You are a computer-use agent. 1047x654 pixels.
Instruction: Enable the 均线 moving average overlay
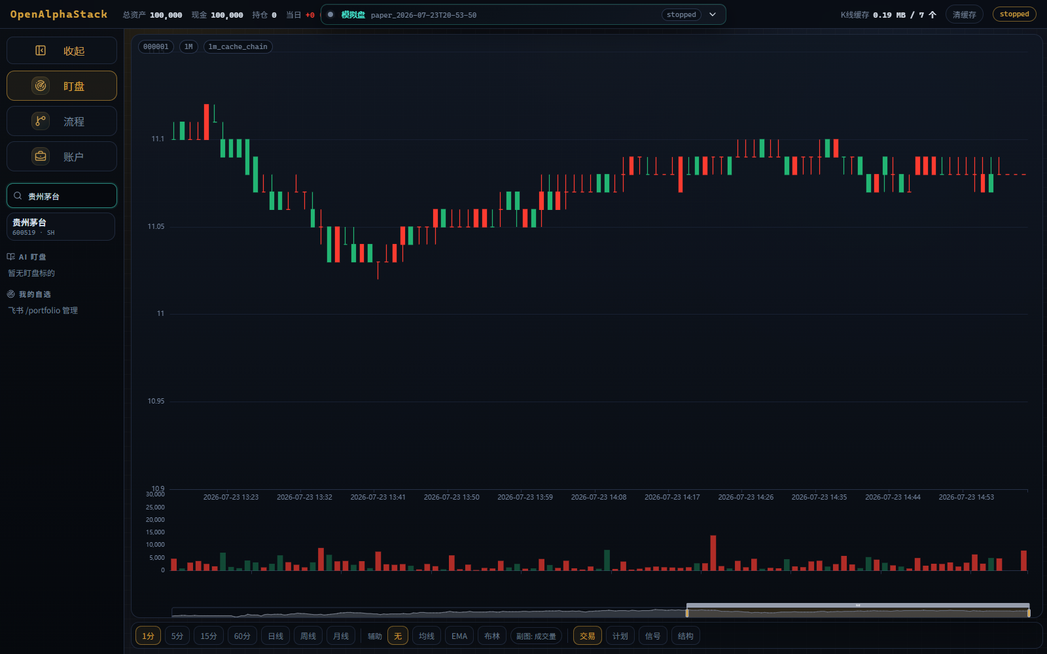tap(427, 636)
